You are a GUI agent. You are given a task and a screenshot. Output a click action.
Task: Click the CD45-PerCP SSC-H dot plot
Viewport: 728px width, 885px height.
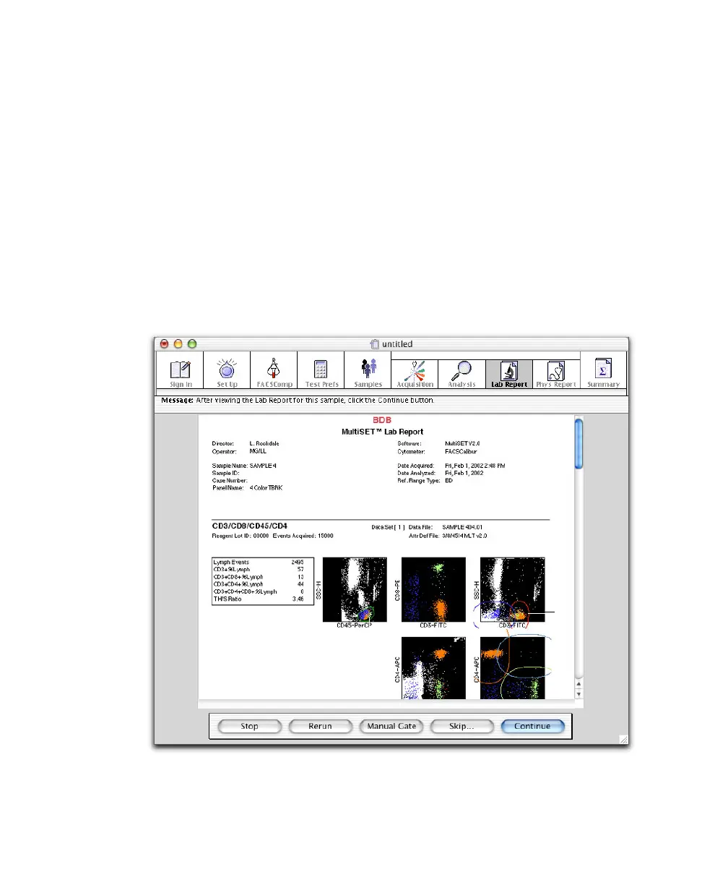[355, 589]
